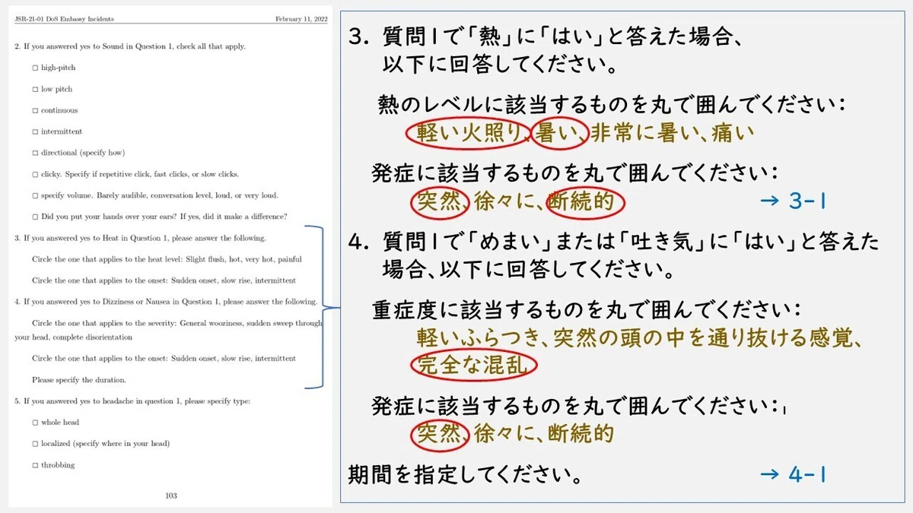
Task: Select the option "痛い"
Action: pyautogui.click(x=733, y=134)
